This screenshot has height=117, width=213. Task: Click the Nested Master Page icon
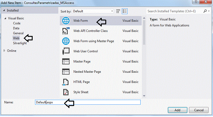point(66,72)
